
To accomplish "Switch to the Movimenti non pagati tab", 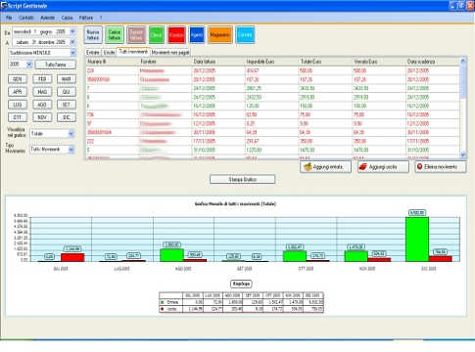I will (x=170, y=52).
